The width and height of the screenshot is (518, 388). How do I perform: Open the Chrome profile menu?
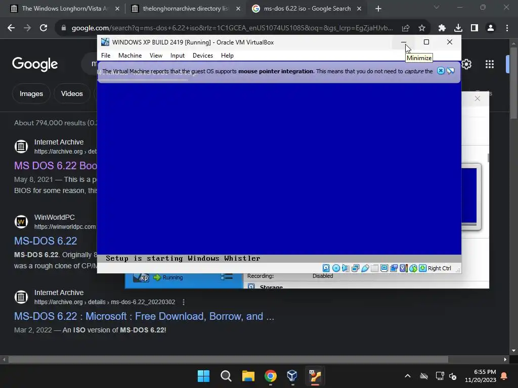[x=491, y=28]
